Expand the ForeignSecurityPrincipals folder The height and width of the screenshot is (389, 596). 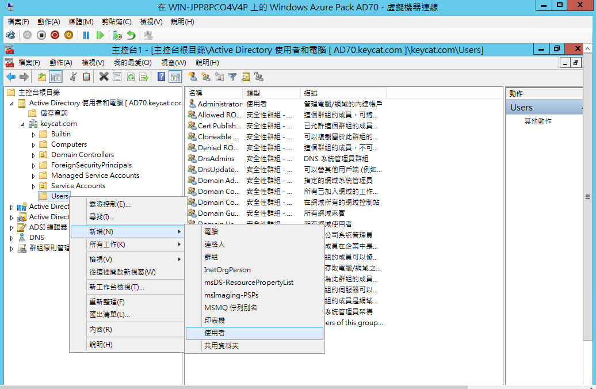(33, 166)
